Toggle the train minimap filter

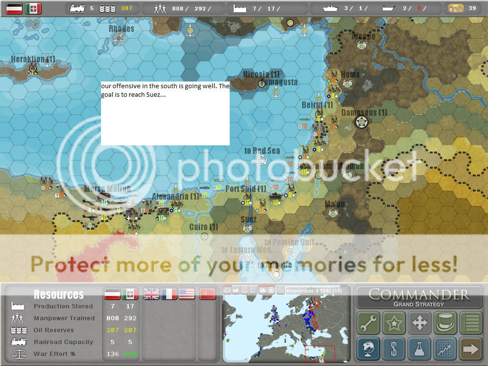236,290
